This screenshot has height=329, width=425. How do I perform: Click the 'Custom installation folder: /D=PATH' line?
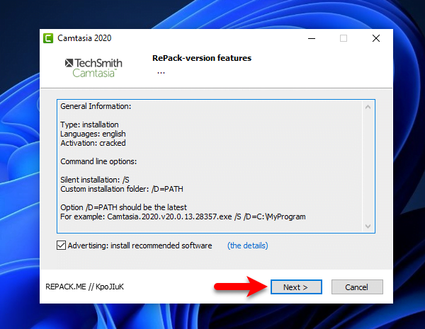[x=122, y=189]
